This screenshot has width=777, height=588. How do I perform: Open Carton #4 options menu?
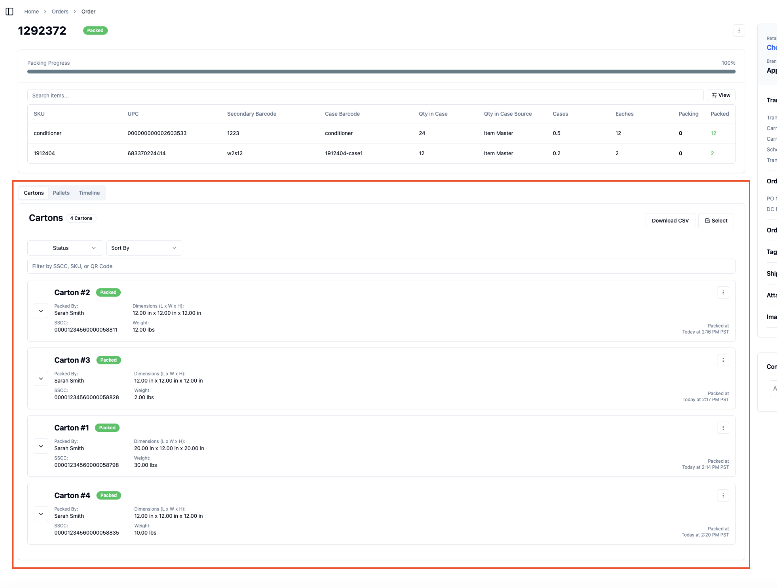723,495
